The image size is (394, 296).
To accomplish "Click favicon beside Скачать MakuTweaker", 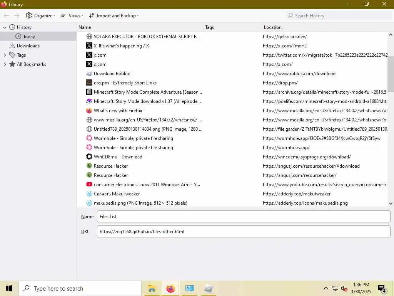I will (89, 194).
